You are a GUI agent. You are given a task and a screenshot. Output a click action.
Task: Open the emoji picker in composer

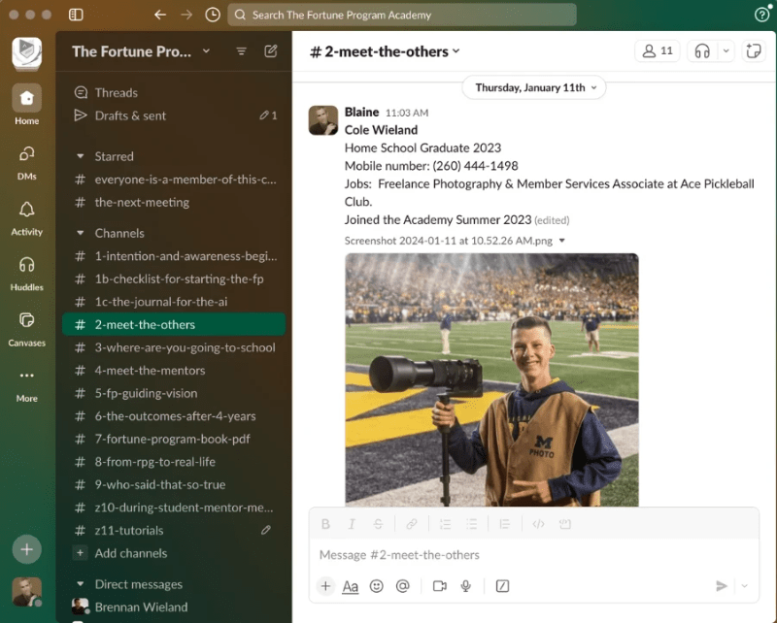click(377, 586)
